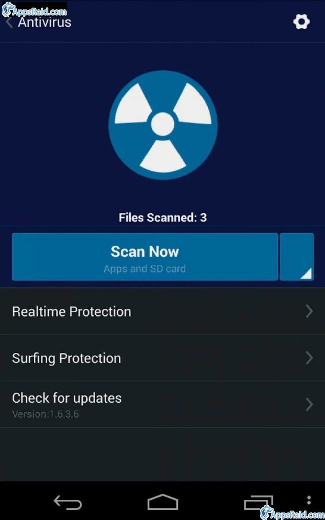Tap the back arrow beside Antivirus
Image resolution: width=325 pixels, height=520 pixels.
coord(9,22)
